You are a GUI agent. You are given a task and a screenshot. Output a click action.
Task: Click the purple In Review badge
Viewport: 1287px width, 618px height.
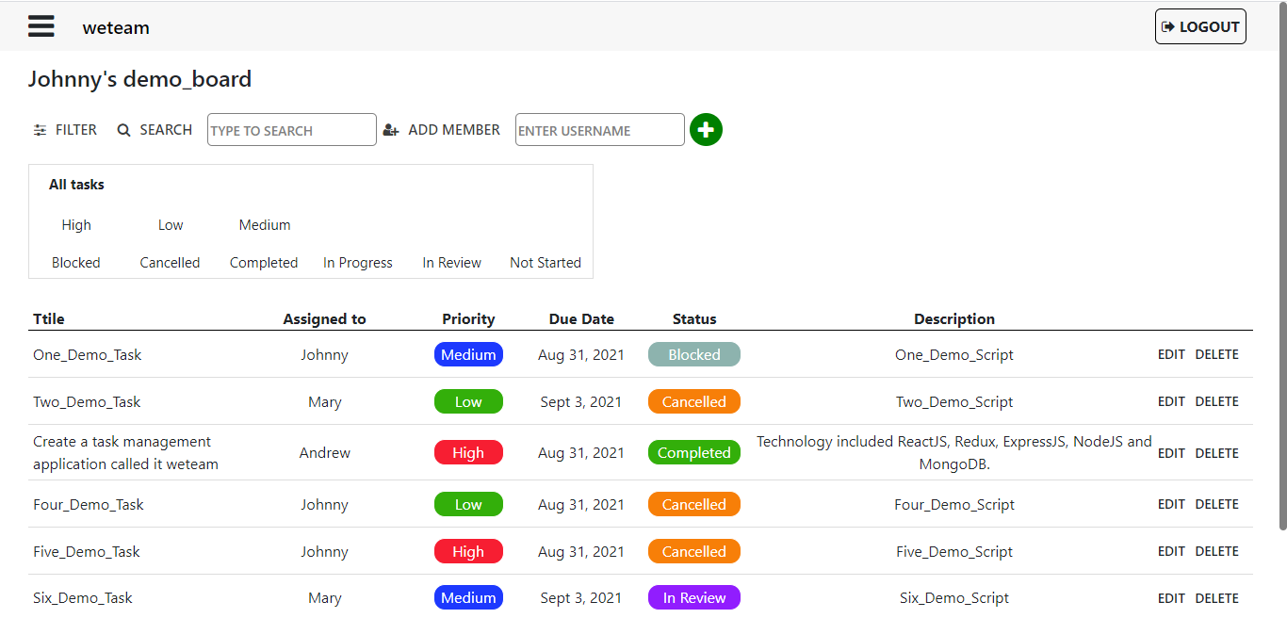694,597
